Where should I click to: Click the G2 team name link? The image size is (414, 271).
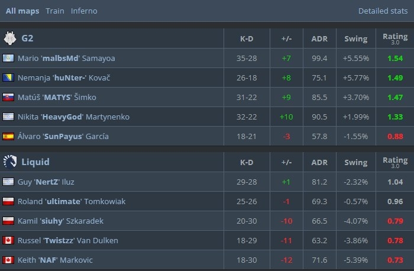(x=27, y=38)
